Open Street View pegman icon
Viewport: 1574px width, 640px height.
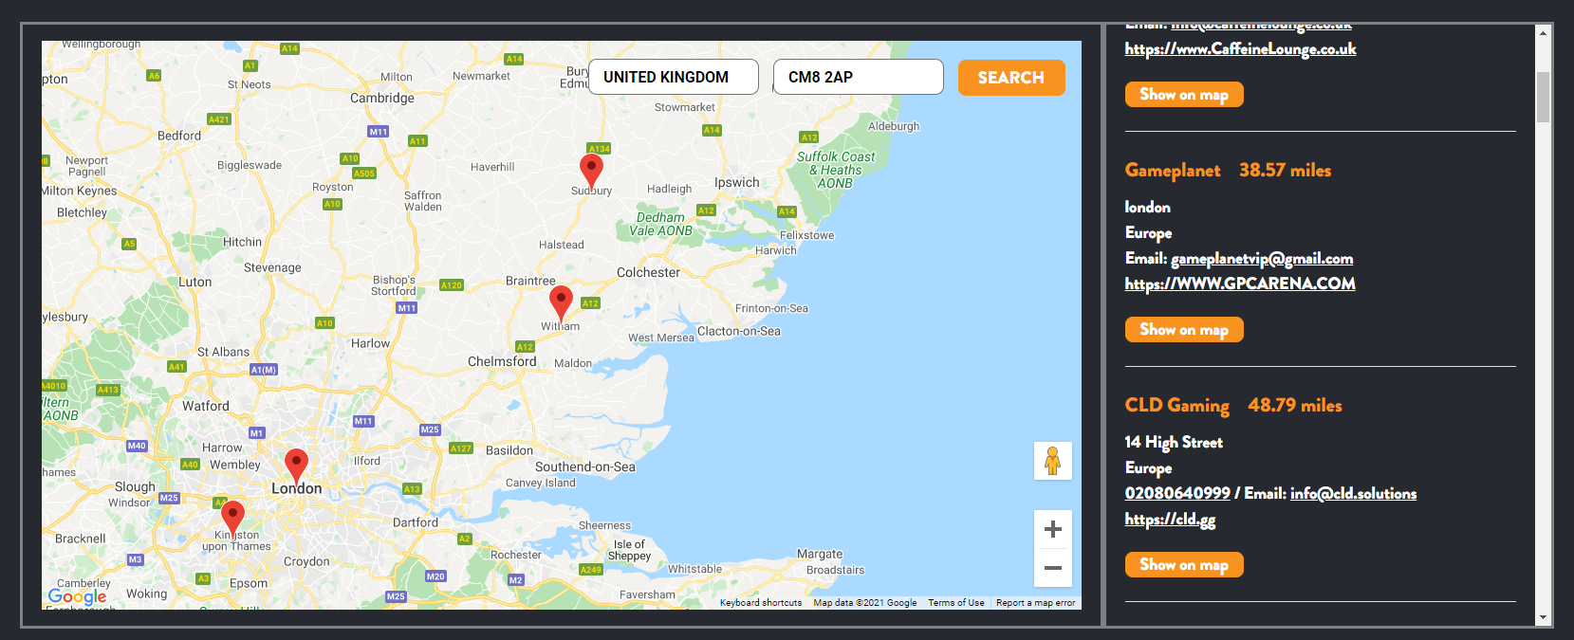pyautogui.click(x=1052, y=461)
